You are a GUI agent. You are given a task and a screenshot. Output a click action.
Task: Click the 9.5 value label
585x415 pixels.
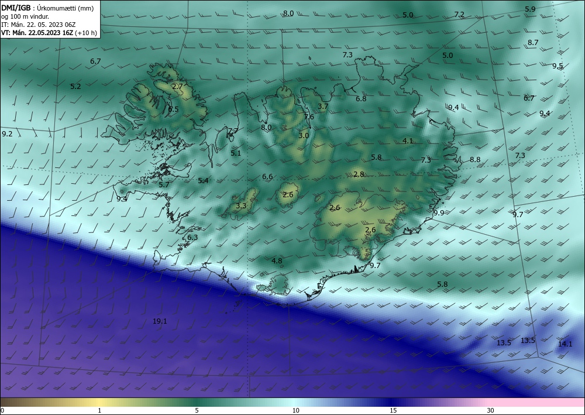tap(558, 66)
